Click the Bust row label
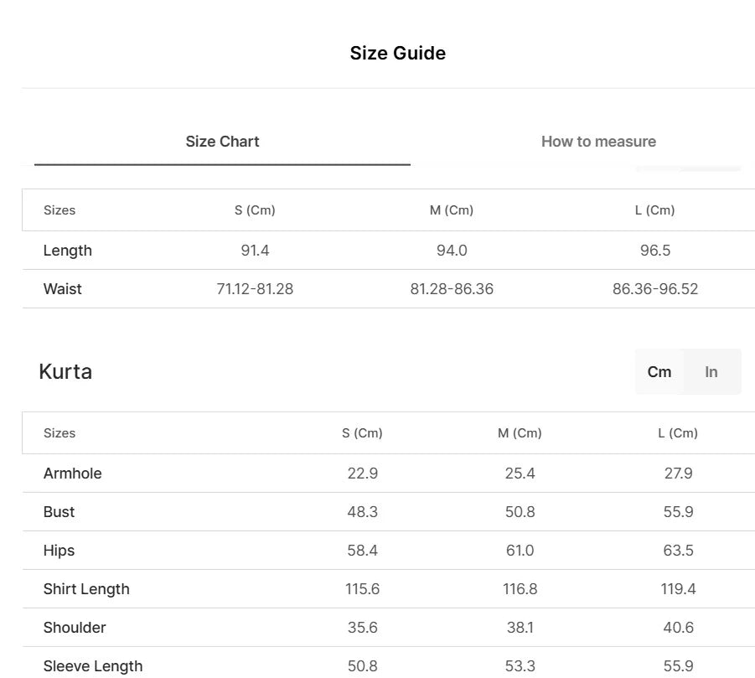The height and width of the screenshot is (678, 755). (x=59, y=512)
